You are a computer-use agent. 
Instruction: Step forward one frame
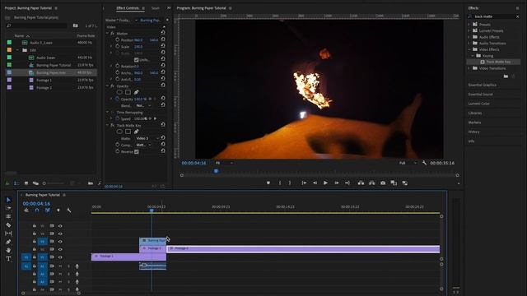pos(337,183)
